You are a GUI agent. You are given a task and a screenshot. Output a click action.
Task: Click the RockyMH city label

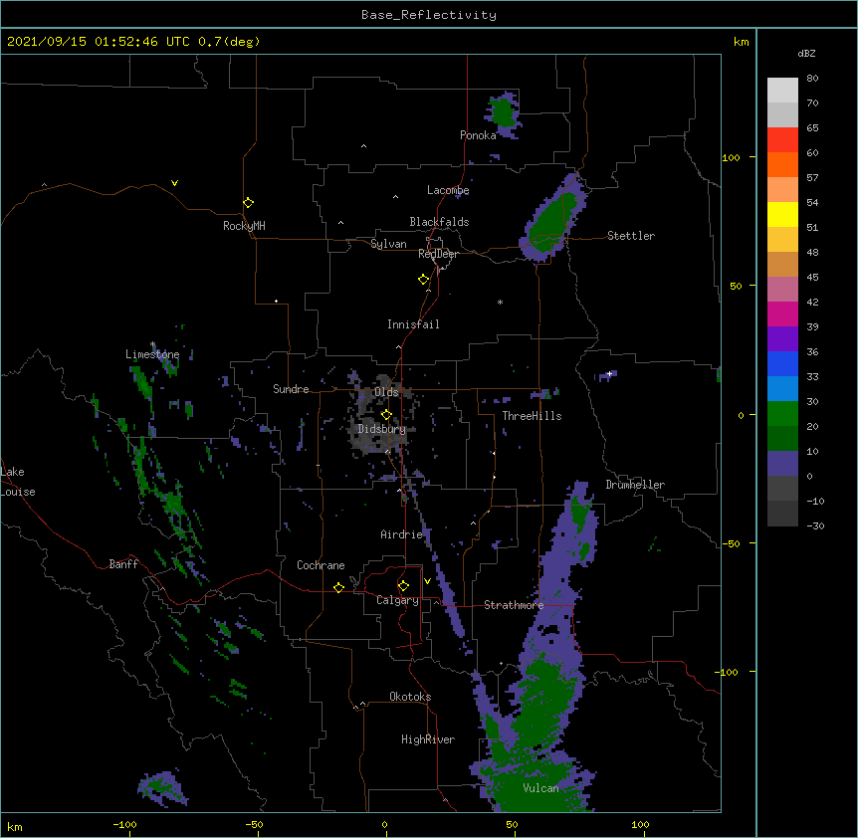pos(244,226)
